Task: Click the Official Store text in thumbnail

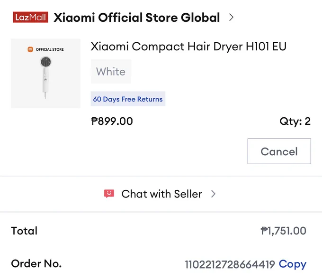Action: 50,49
